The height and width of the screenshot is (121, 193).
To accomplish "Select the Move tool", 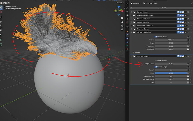I will click(x=1, y=17).
